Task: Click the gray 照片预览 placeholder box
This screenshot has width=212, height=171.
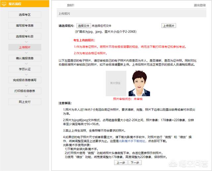Action: tap(116, 83)
